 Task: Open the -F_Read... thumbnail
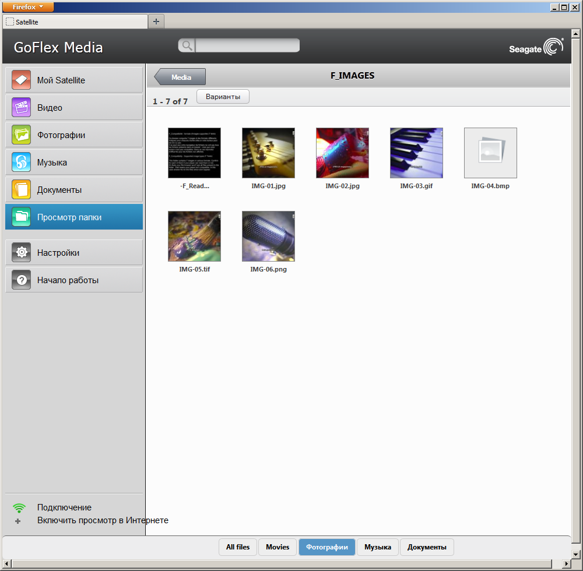pos(195,153)
